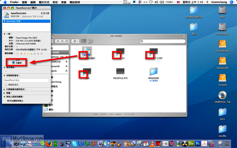
Task: Select the Mac hard drive desktop icon
Action: (222, 10)
